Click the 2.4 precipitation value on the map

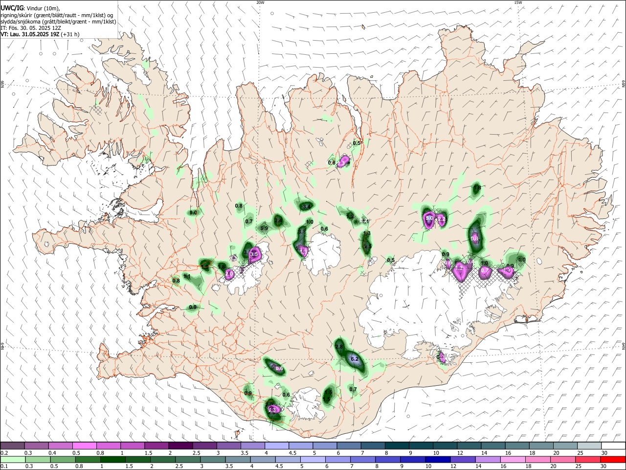278,221
